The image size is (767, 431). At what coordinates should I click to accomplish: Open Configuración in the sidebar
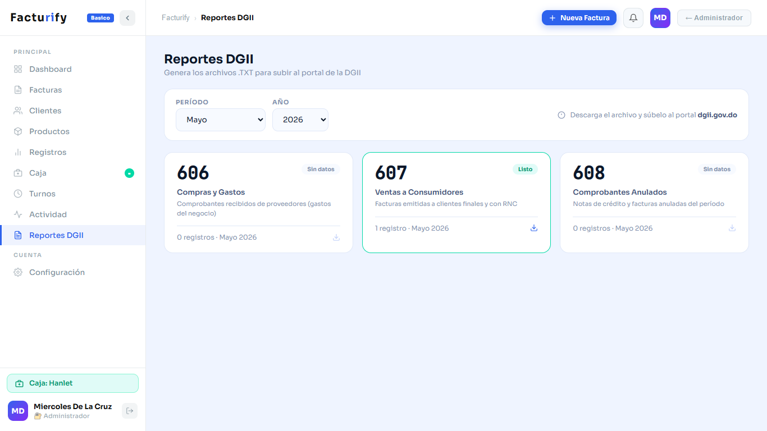(73, 272)
